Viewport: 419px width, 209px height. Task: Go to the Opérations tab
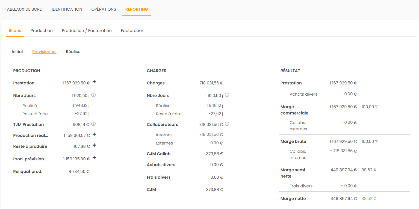(x=104, y=9)
